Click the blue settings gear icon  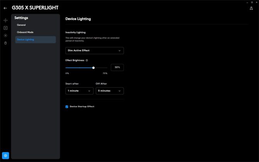(x=5, y=155)
